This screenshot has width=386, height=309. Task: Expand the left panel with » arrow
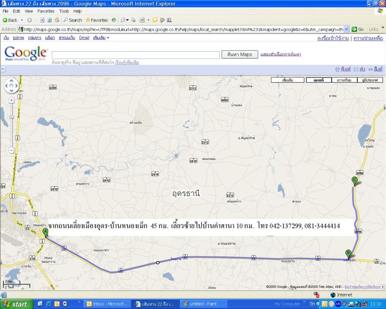point(3,69)
